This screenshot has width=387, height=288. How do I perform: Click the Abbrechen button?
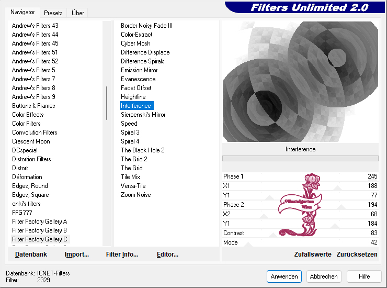pyautogui.click(x=324, y=276)
